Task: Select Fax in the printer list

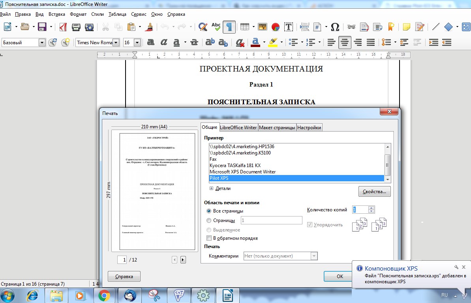Action: pyautogui.click(x=296, y=159)
